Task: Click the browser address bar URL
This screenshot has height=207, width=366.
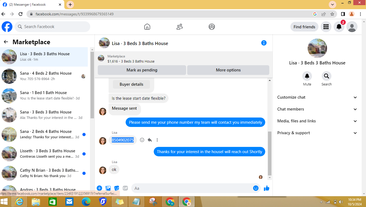Action: pos(75,14)
